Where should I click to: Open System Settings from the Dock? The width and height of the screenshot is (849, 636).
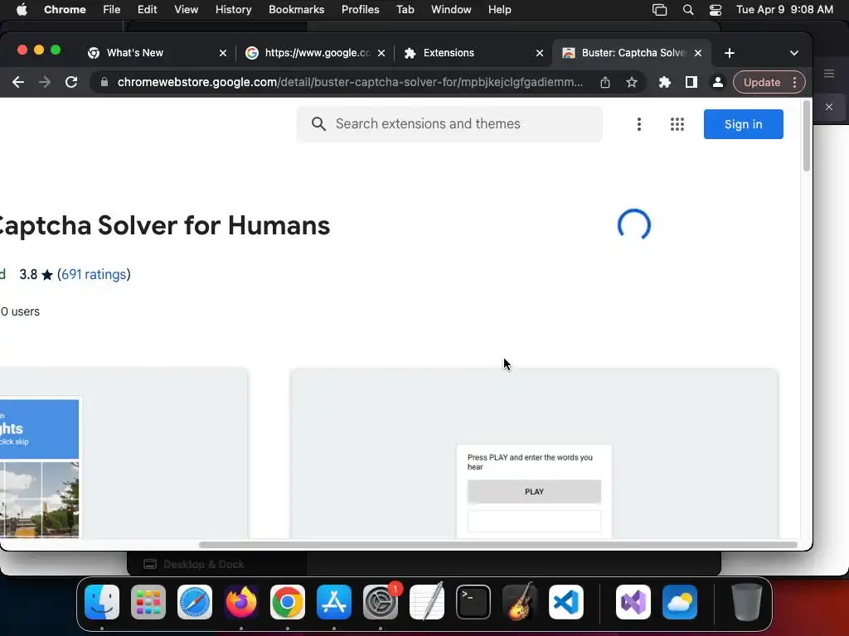tap(380, 602)
